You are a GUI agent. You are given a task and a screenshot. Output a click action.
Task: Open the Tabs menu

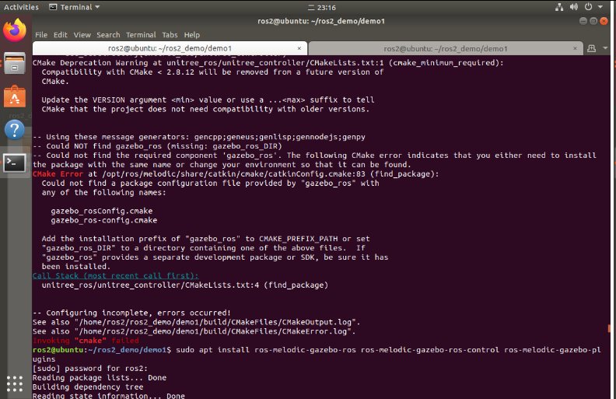click(170, 35)
